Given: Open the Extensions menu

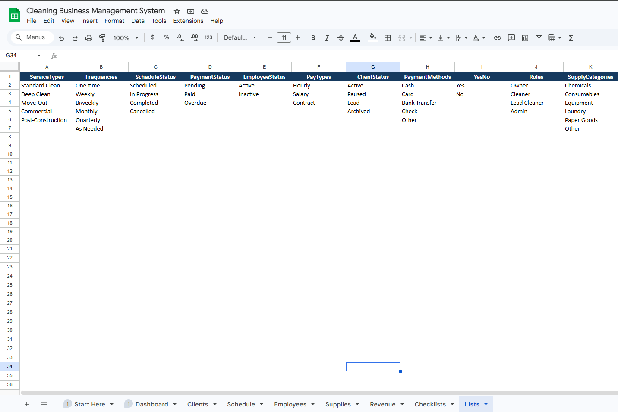Looking at the screenshot, I should (x=188, y=21).
